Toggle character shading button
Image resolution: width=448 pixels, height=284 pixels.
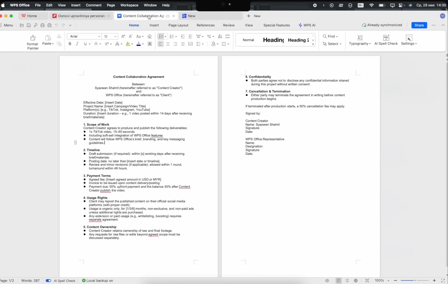pos(150,44)
